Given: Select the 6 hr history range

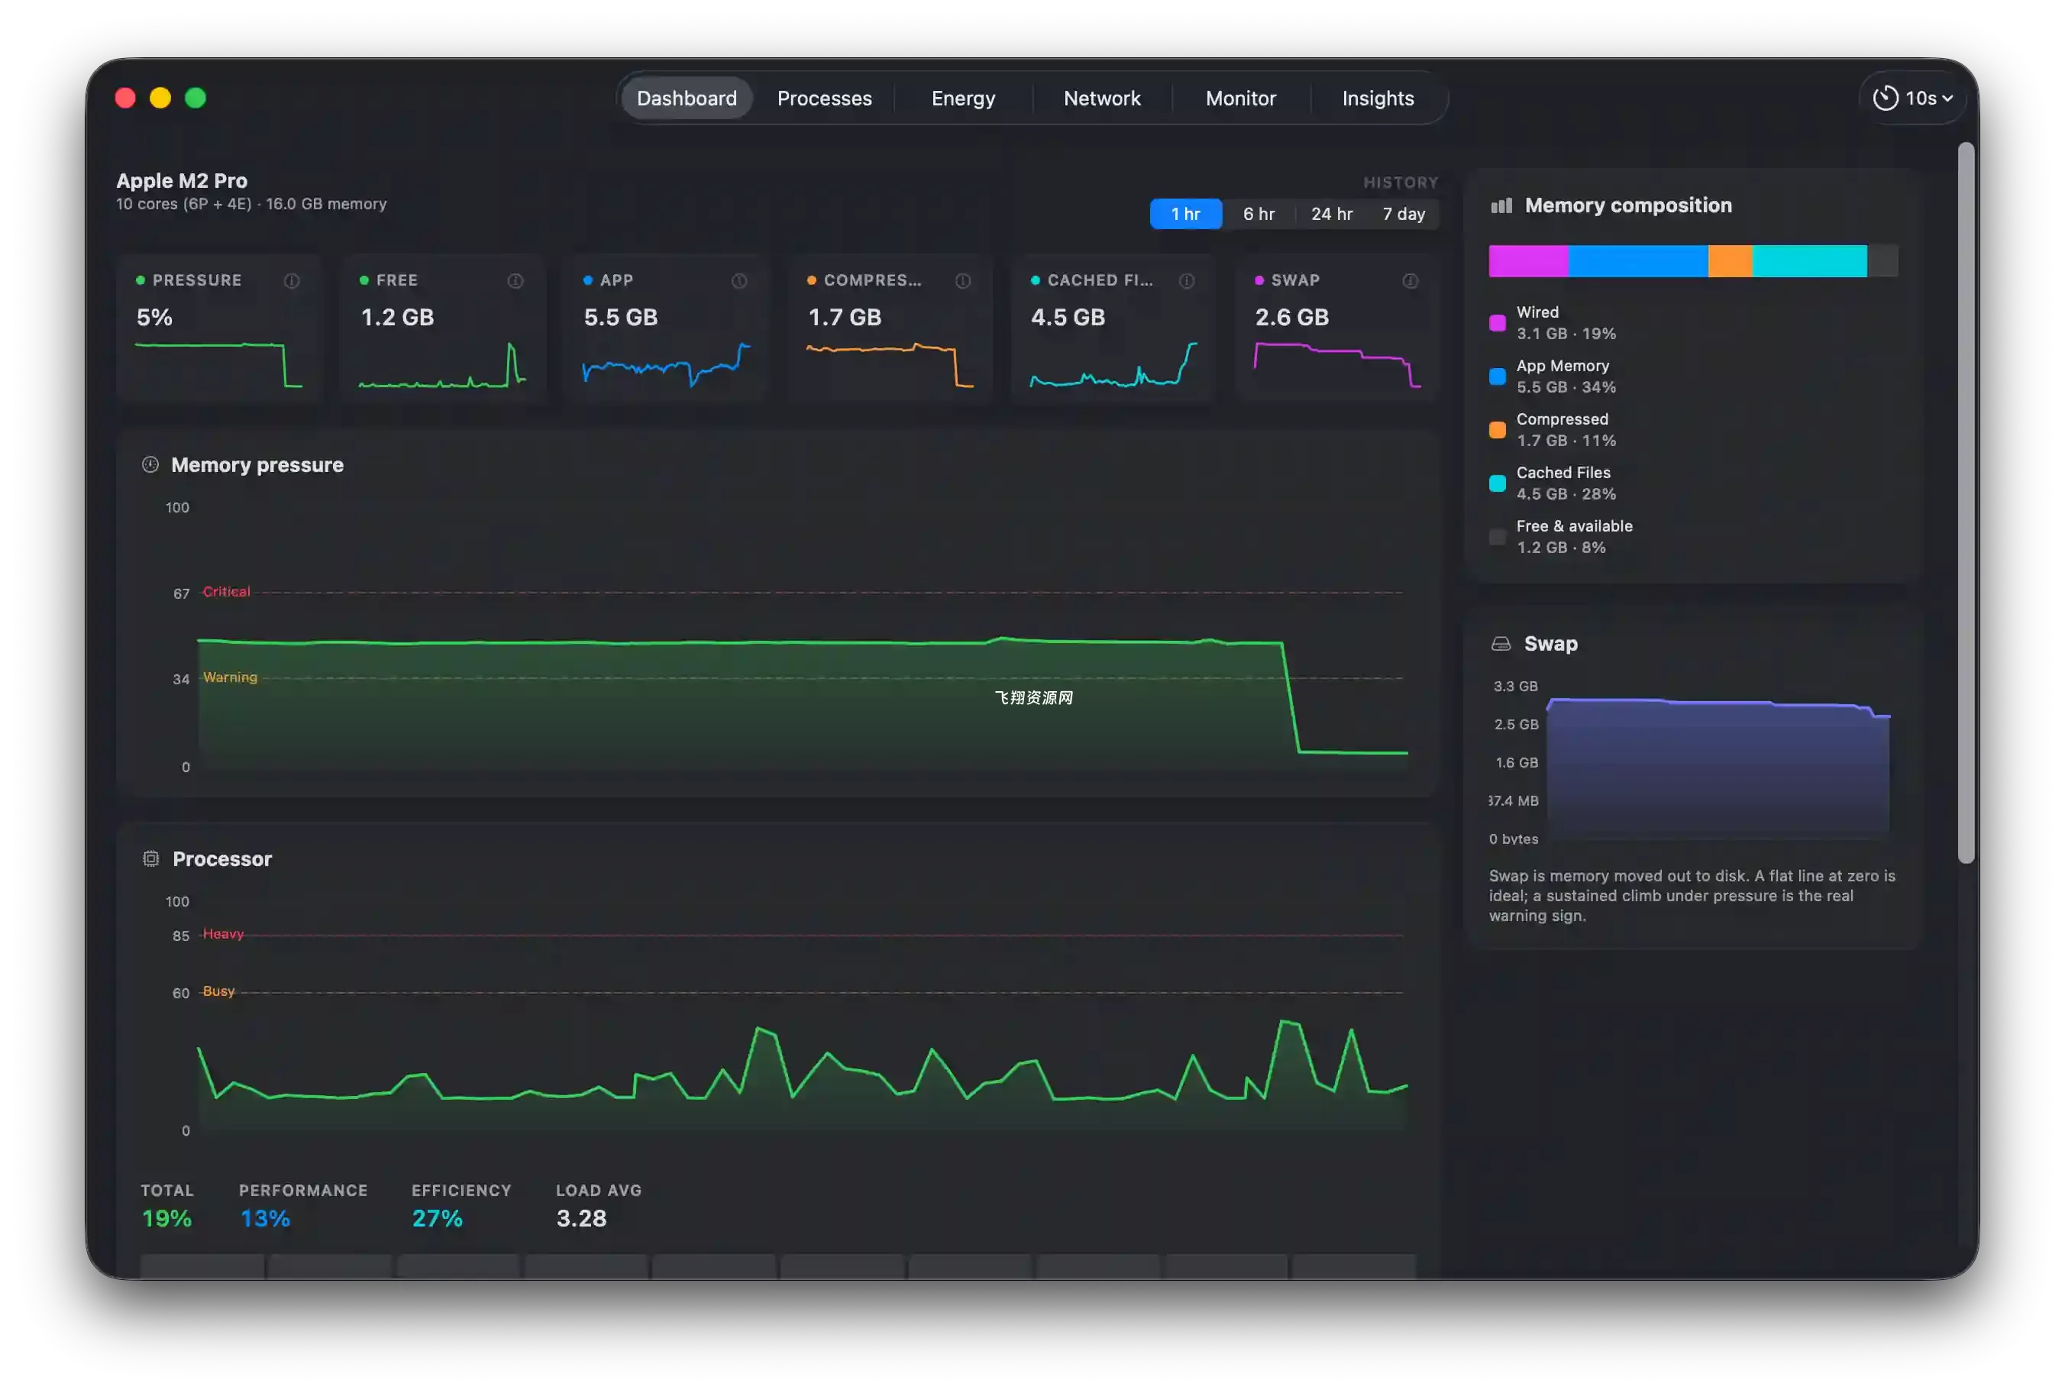Looking at the screenshot, I should click(x=1259, y=214).
